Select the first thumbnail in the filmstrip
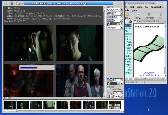 tap(10, 105)
